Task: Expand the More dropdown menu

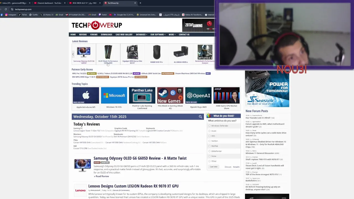Action: coord(172,35)
